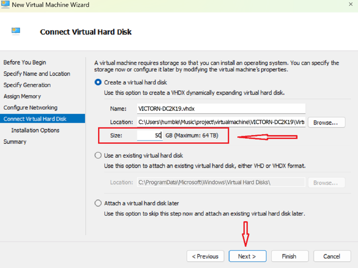
Task: Close the New Virtual Machine Wizard window
Action: point(350,5)
